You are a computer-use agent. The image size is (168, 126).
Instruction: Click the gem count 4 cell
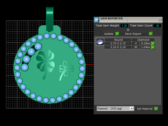136,43
